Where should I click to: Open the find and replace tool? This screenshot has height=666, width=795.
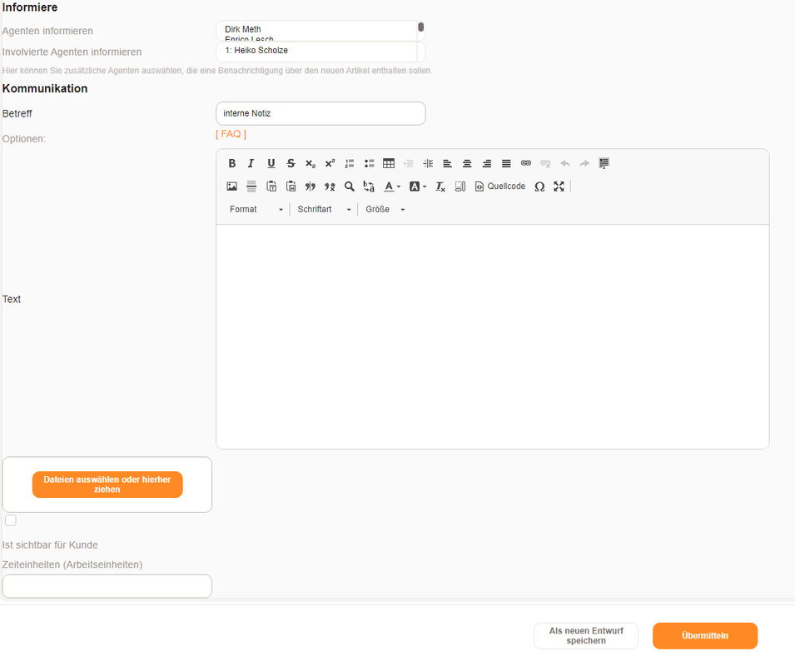pos(369,186)
